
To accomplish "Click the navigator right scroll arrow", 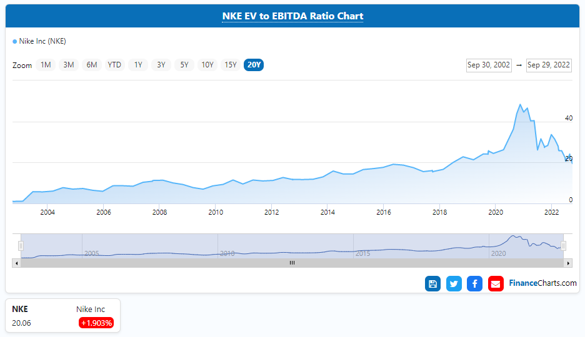I will click(x=568, y=263).
